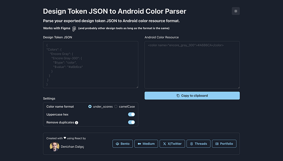Click the Threads logo icon
This screenshot has width=283, height=161.
tap(192, 144)
